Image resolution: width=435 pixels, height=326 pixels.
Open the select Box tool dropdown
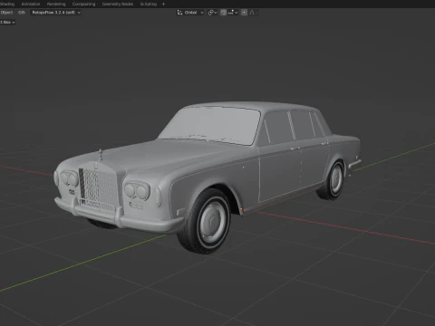click(7, 23)
